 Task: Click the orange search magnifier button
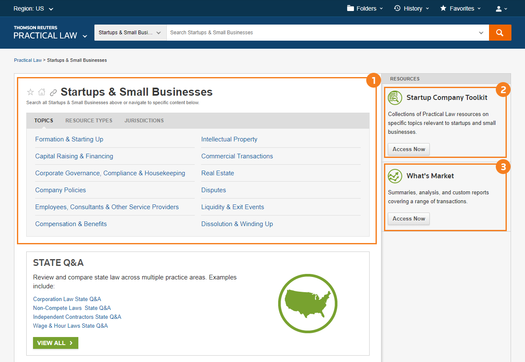[500, 33]
